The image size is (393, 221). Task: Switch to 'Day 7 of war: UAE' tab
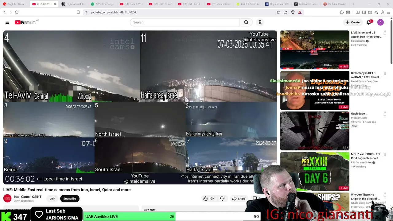click(x=277, y=4)
